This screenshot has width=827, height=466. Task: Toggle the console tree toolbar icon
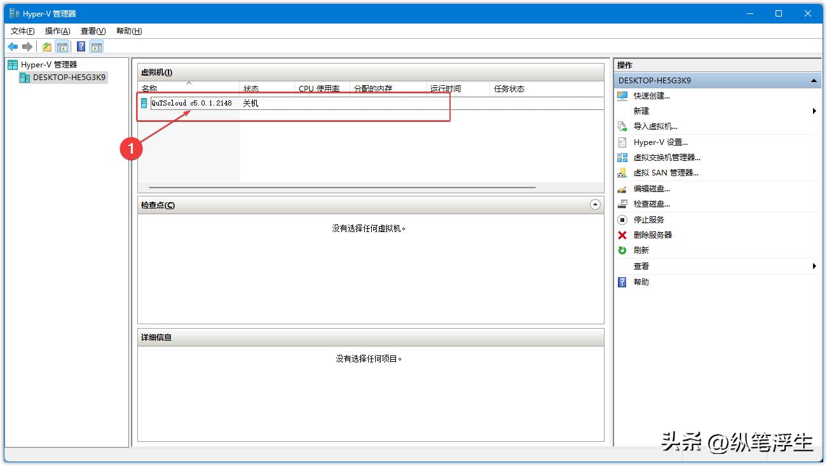62,46
